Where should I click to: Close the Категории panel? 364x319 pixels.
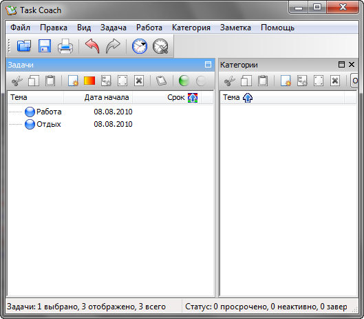click(x=352, y=64)
